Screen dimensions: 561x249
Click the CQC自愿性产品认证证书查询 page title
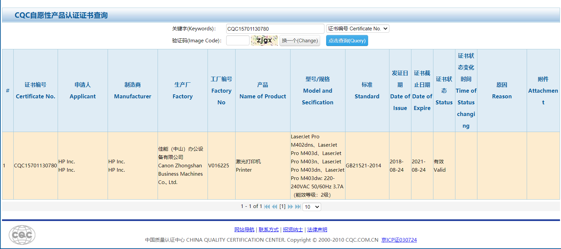[x=61, y=15]
